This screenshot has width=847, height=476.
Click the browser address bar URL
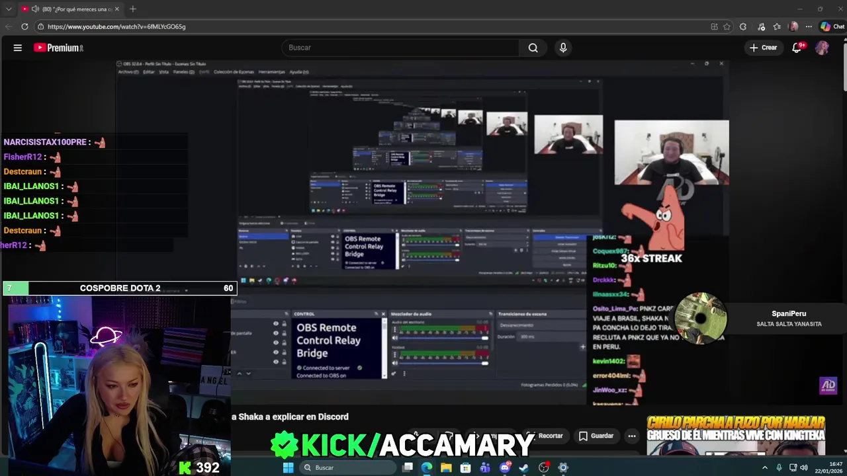116,26
